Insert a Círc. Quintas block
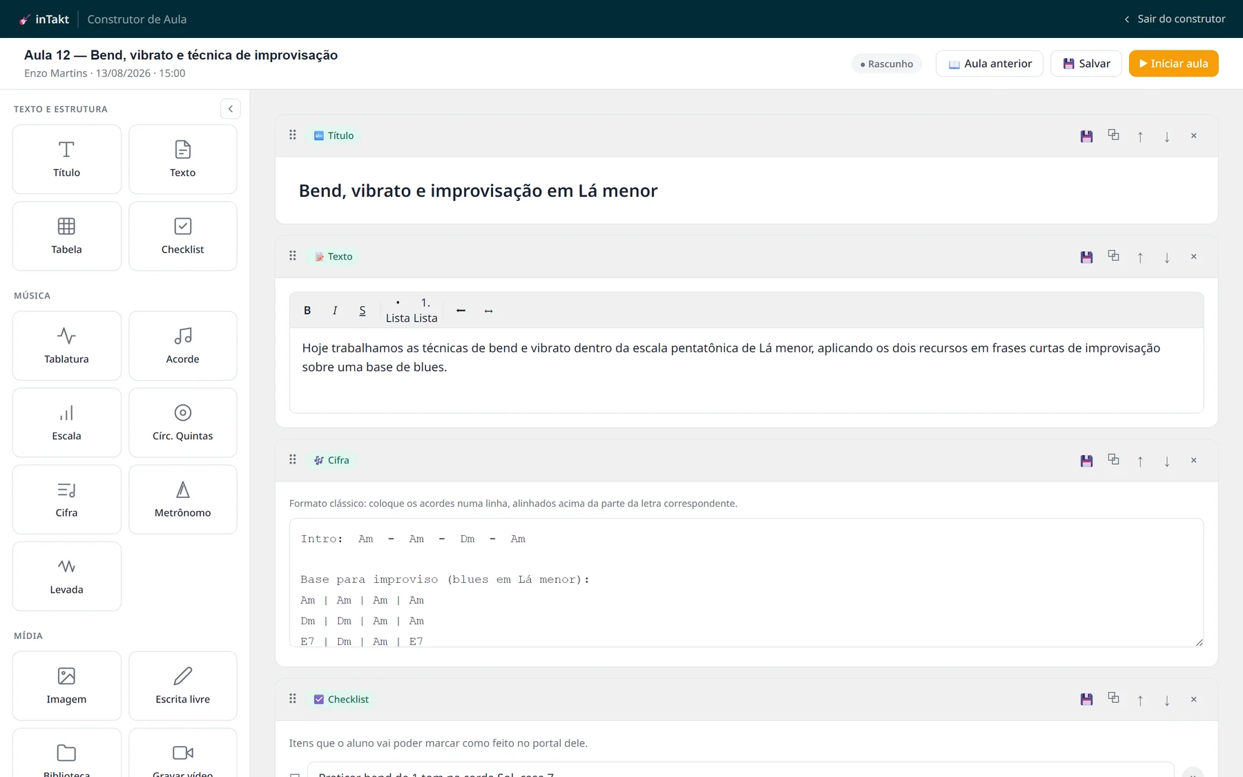This screenshot has width=1243, height=777. 183,423
